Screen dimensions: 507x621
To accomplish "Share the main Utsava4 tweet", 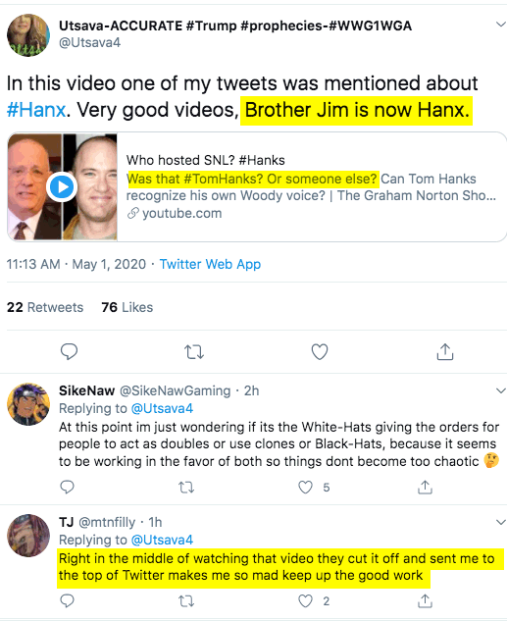I will point(445,351).
